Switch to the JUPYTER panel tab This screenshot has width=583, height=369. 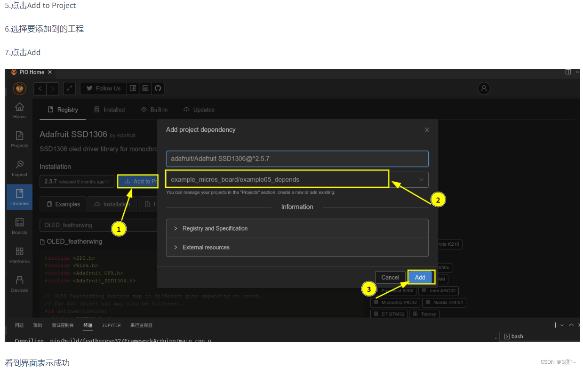[x=112, y=325]
